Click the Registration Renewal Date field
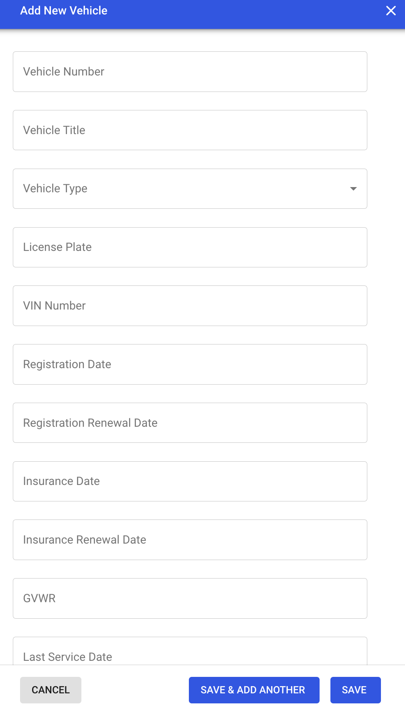This screenshot has width=405, height=709. click(x=190, y=423)
